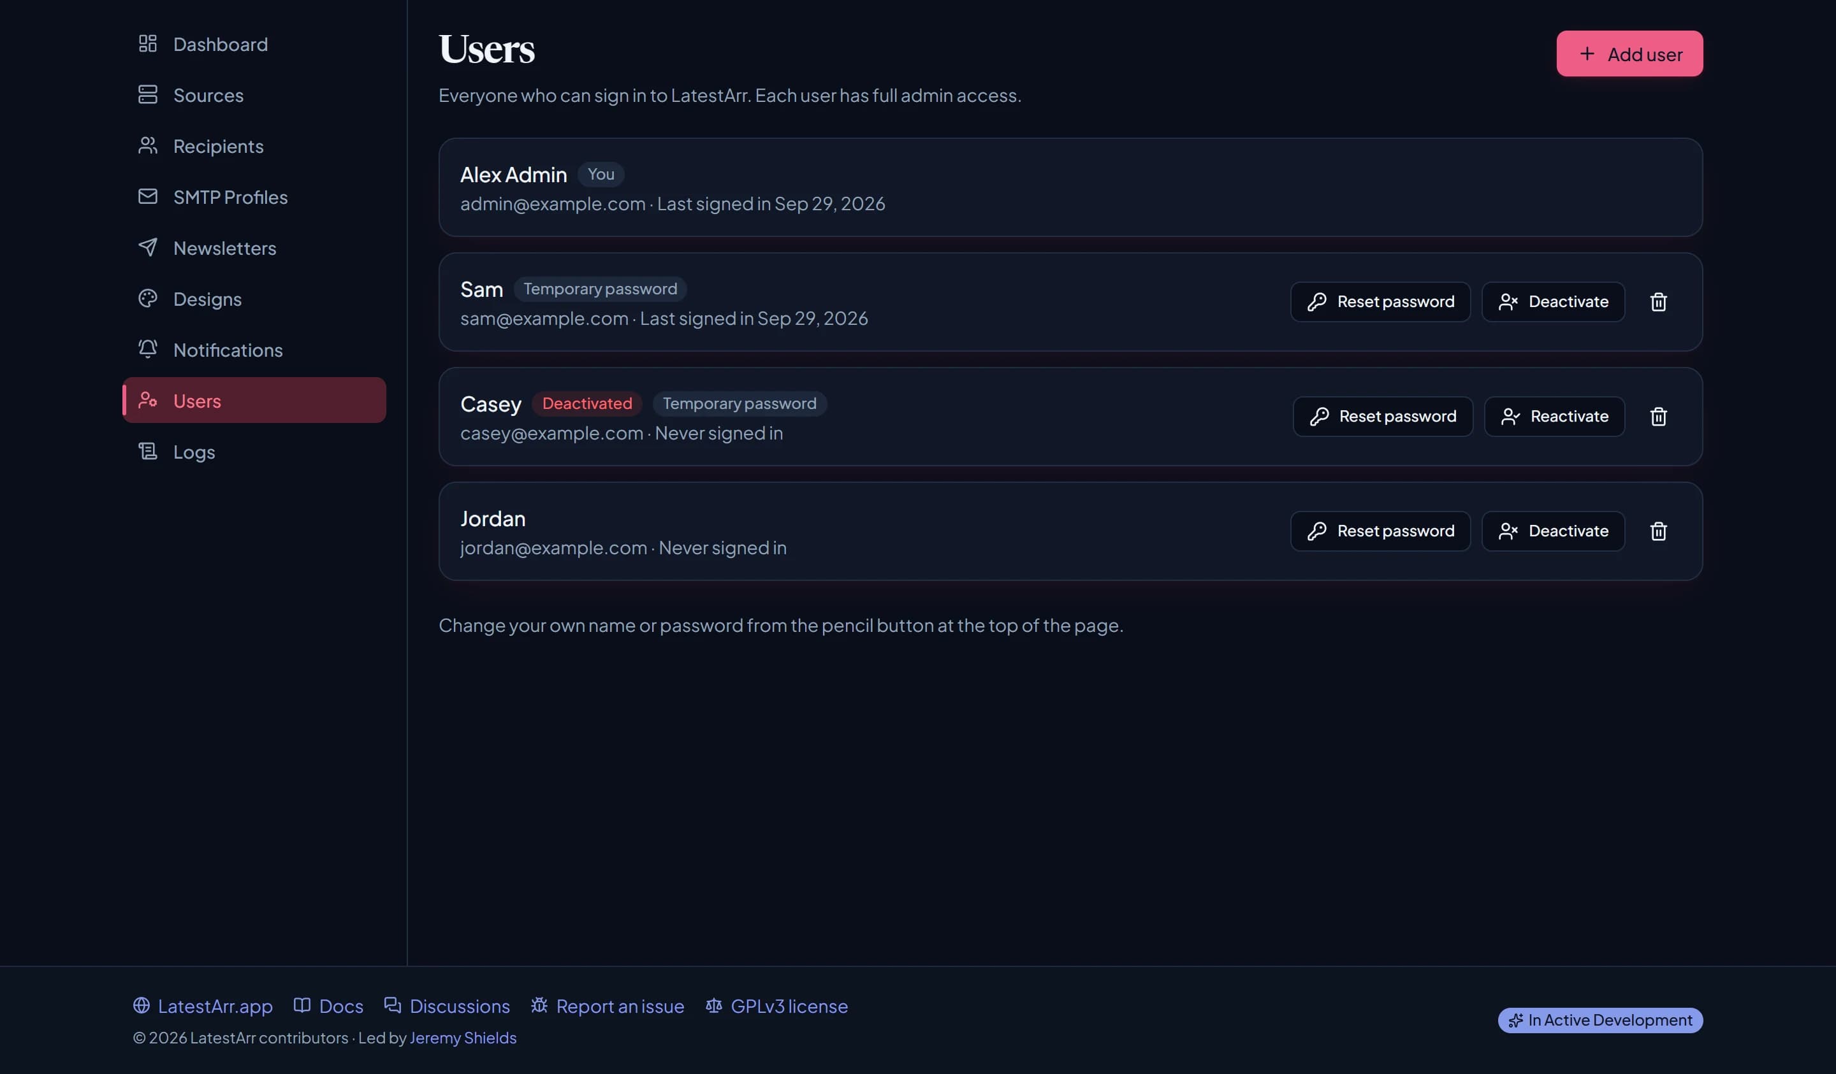Delete Sam with the trash icon
Viewport: 1836px width, 1074px height.
[x=1658, y=301]
